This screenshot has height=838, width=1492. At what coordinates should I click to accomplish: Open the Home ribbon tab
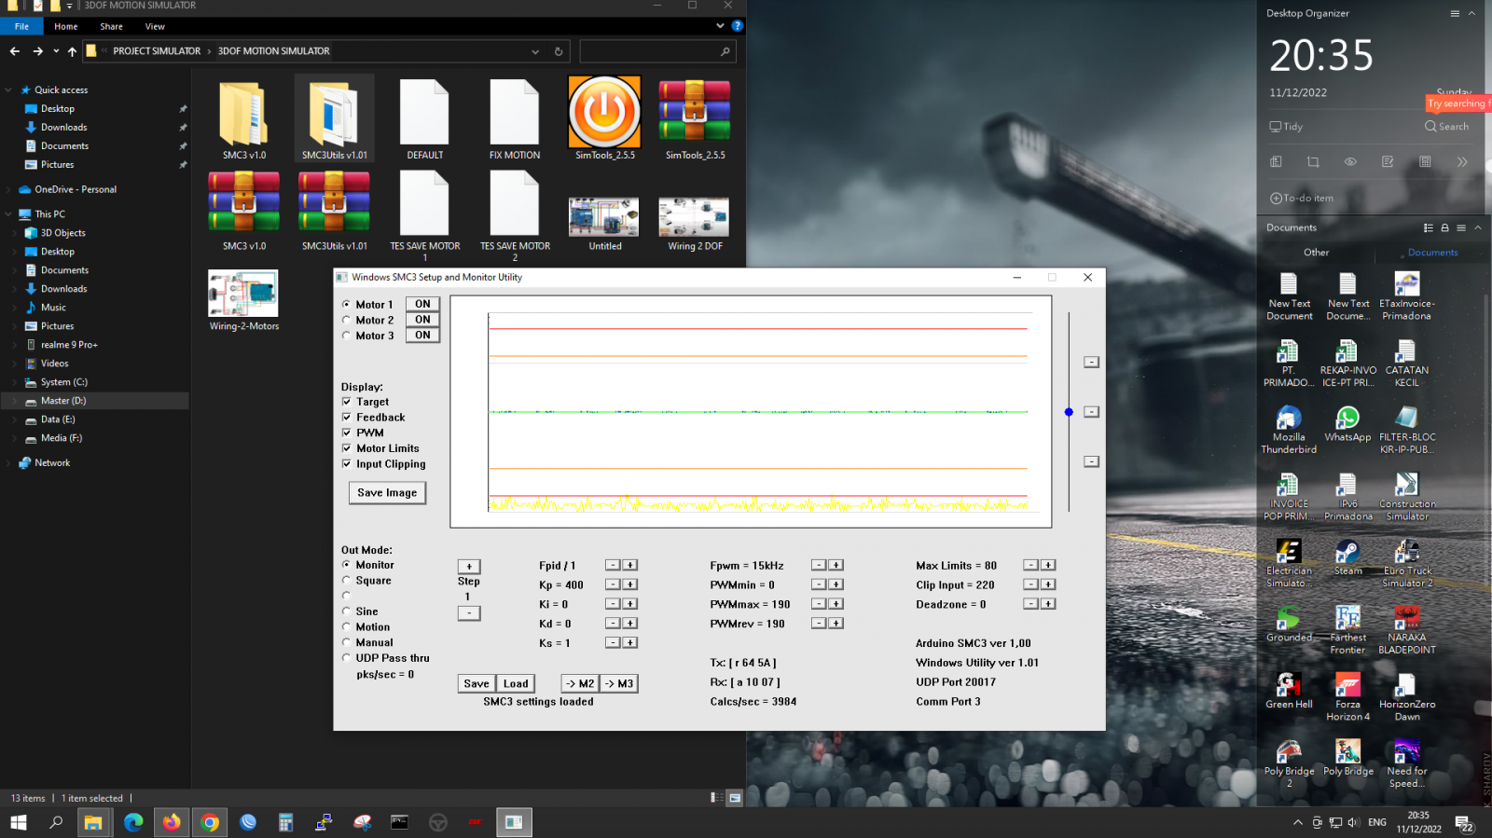(x=66, y=26)
